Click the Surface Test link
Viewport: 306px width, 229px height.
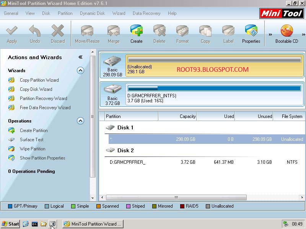click(32, 140)
